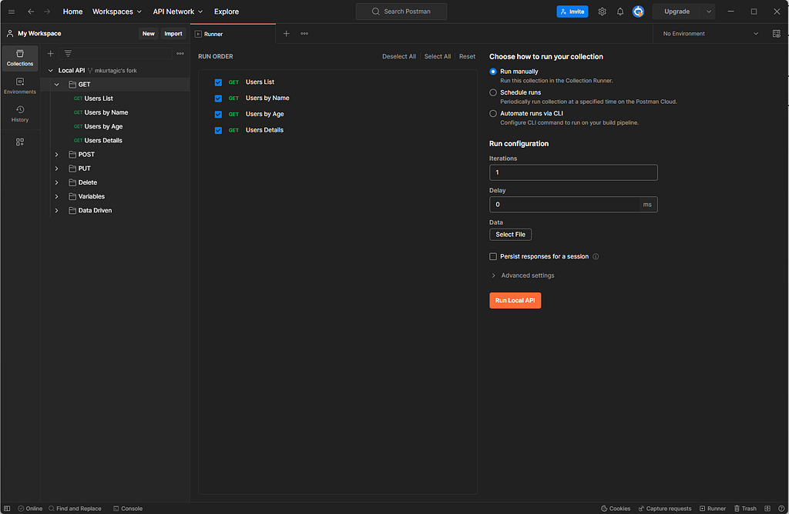Toggle sidebar icon in status bar
Image resolution: width=789 pixels, height=514 pixels.
[x=7, y=509]
